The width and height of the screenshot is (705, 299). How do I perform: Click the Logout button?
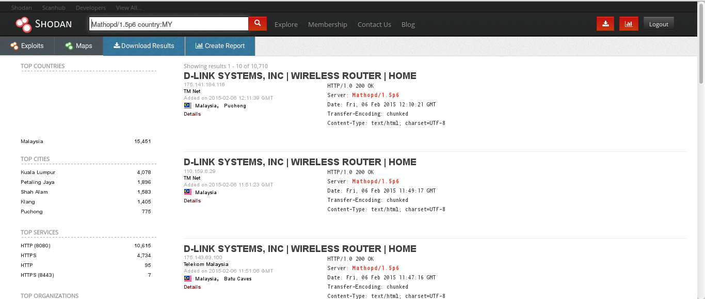point(659,24)
